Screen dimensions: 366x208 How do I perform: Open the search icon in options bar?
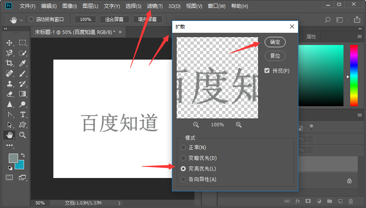tap(328, 20)
